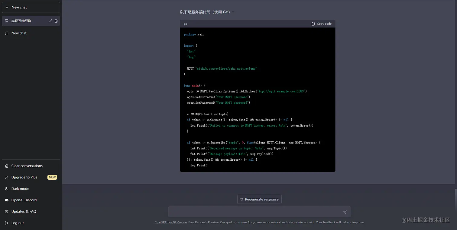Click the tcp://mqtt.example.com:1883 broker string

tap(281, 91)
